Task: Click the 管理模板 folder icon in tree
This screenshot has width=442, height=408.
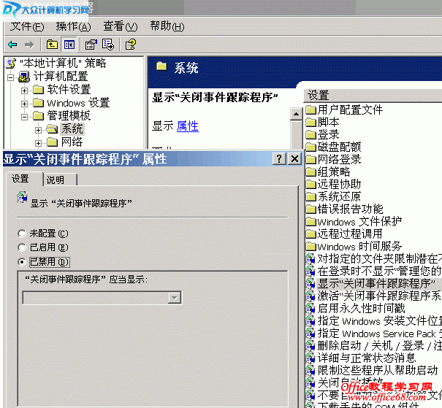Action: pyautogui.click(x=38, y=116)
